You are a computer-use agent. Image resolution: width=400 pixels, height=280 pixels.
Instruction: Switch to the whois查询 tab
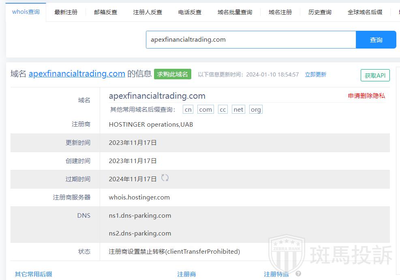point(26,12)
